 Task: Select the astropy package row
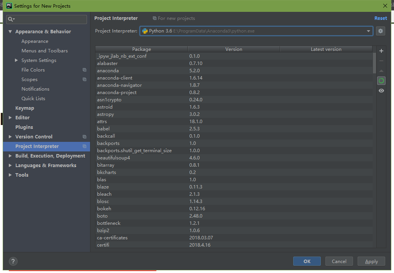click(234, 114)
